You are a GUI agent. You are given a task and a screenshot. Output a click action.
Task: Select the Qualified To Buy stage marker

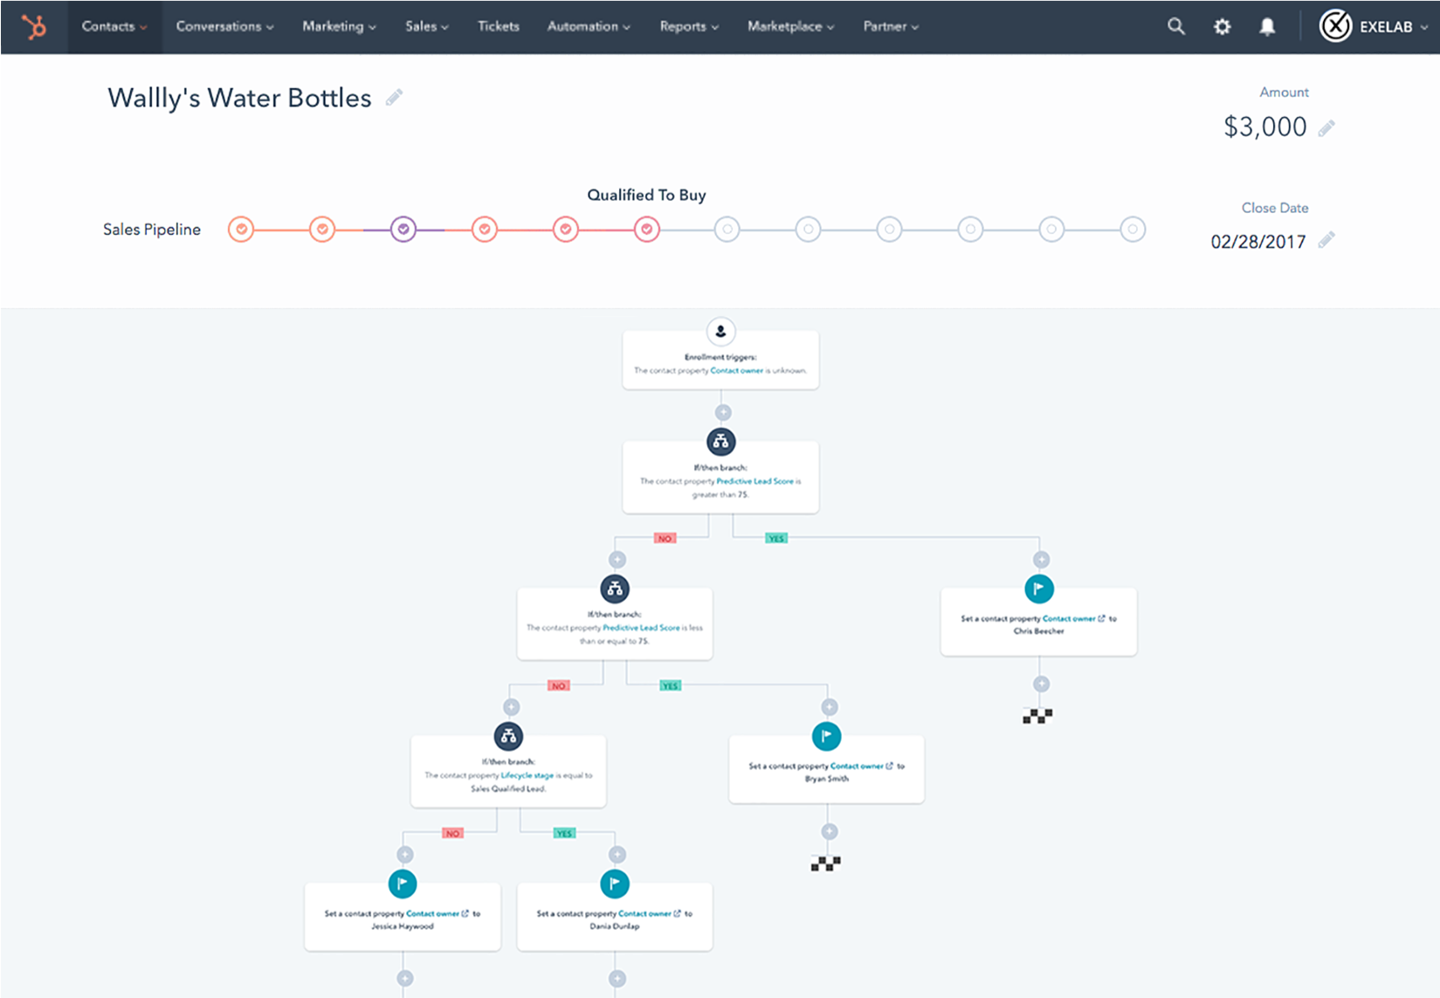pyautogui.click(x=646, y=230)
